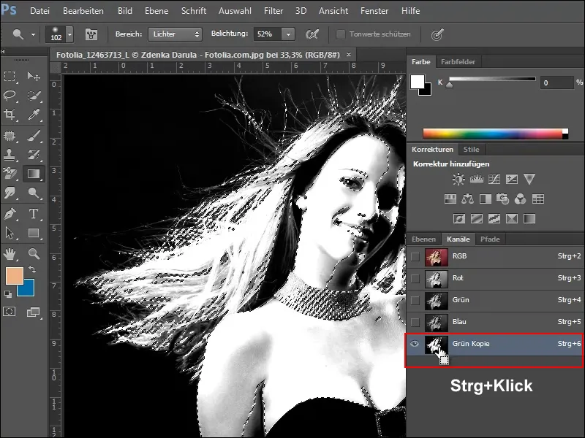Switch to the Pfade tab

490,239
